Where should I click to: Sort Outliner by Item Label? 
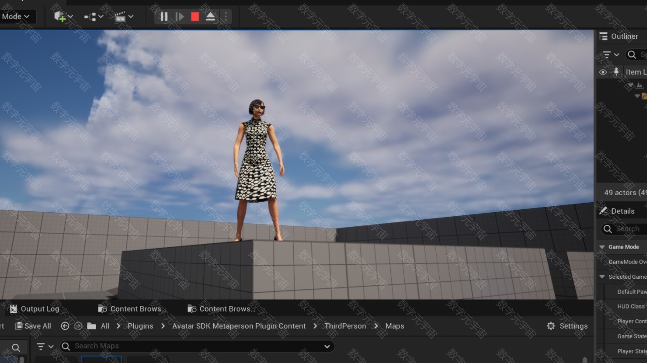[x=636, y=72]
